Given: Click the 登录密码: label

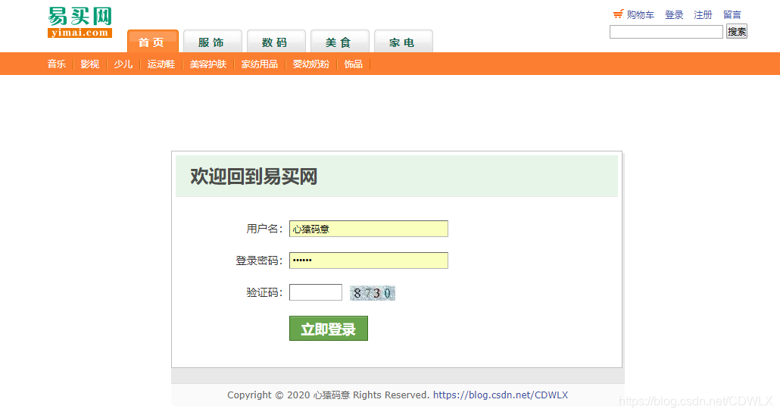Looking at the screenshot, I should [259, 261].
